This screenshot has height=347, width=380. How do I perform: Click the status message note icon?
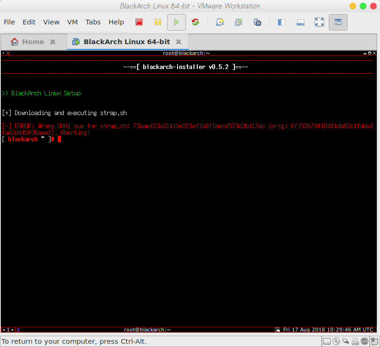pyautogui.click(x=375, y=341)
